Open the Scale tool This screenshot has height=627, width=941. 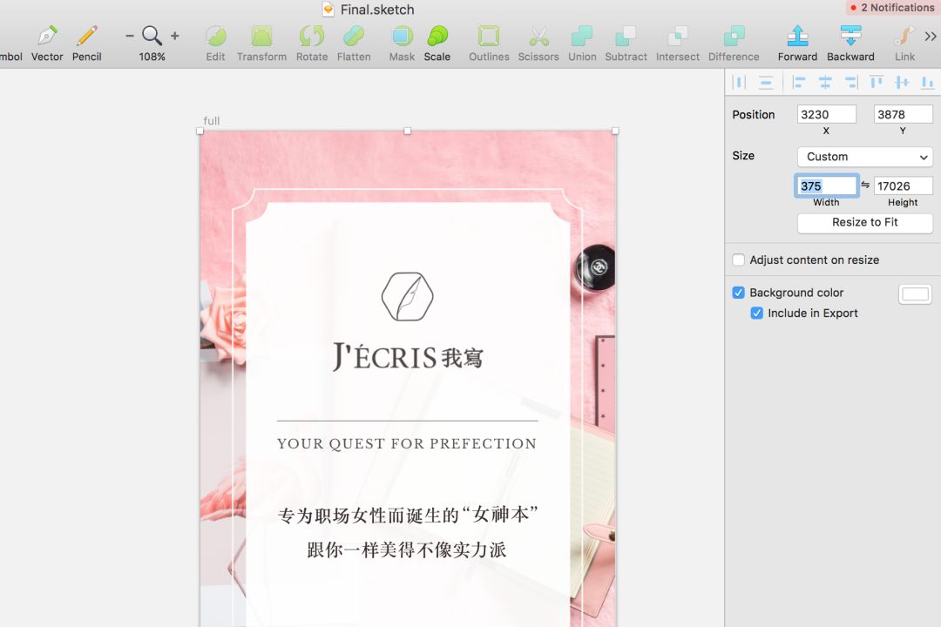pyautogui.click(x=437, y=43)
